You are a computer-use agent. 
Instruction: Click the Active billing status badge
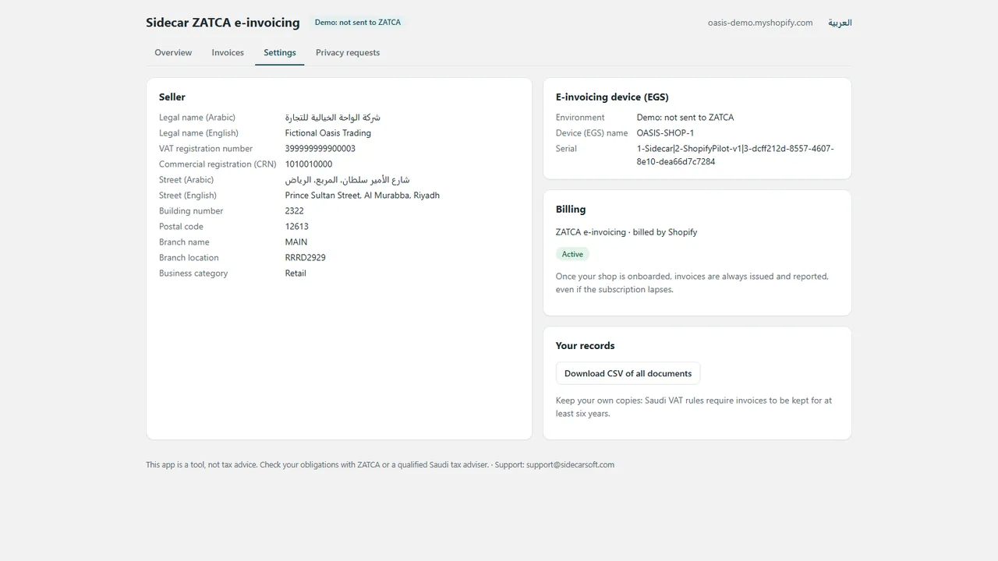(x=572, y=254)
